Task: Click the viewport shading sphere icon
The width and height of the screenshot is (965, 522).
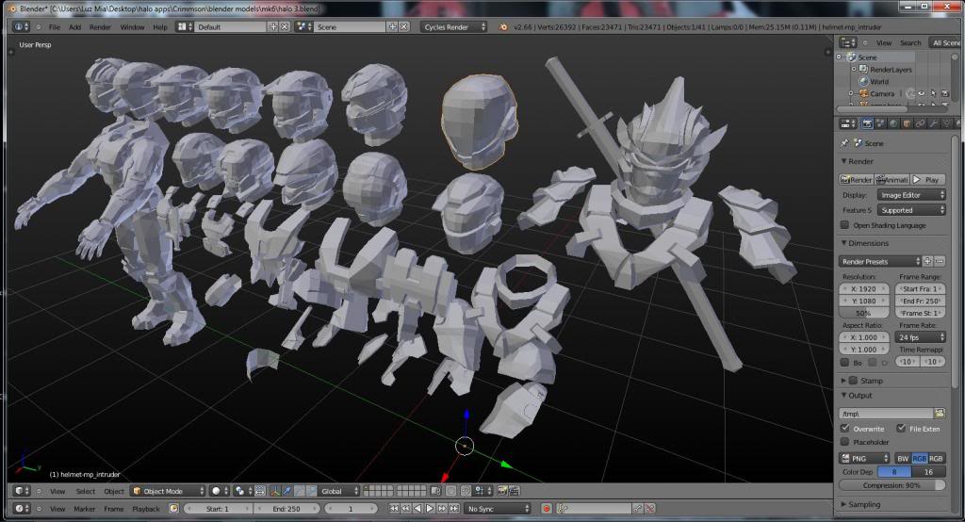Action: coord(216,491)
